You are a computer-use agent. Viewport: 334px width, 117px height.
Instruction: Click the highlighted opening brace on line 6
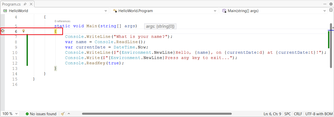click(x=55, y=31)
